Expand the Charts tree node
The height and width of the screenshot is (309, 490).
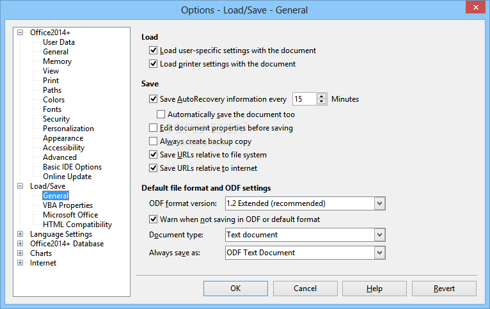click(20, 253)
